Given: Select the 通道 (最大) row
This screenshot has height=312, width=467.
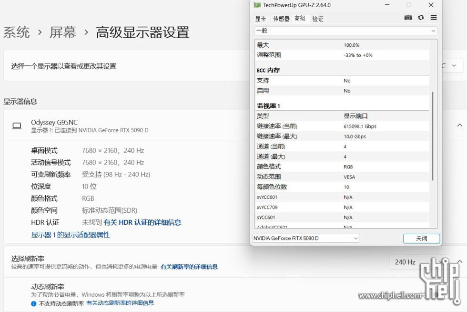Looking at the screenshot, I should tap(342, 156).
